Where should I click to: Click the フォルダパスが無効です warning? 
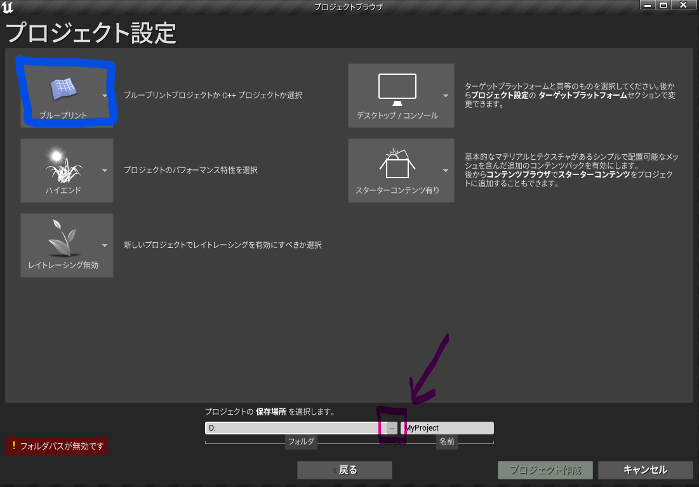point(56,446)
